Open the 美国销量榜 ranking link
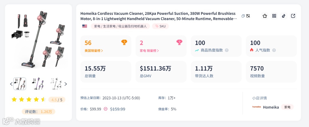The image size is (309, 127). point(94,51)
